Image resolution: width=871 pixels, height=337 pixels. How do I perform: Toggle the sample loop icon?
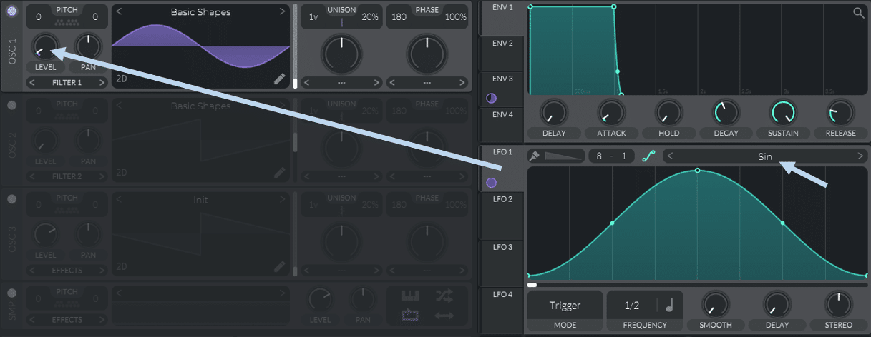(410, 315)
